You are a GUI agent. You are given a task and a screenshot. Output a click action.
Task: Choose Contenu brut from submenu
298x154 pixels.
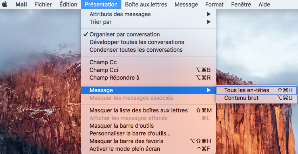(256, 98)
